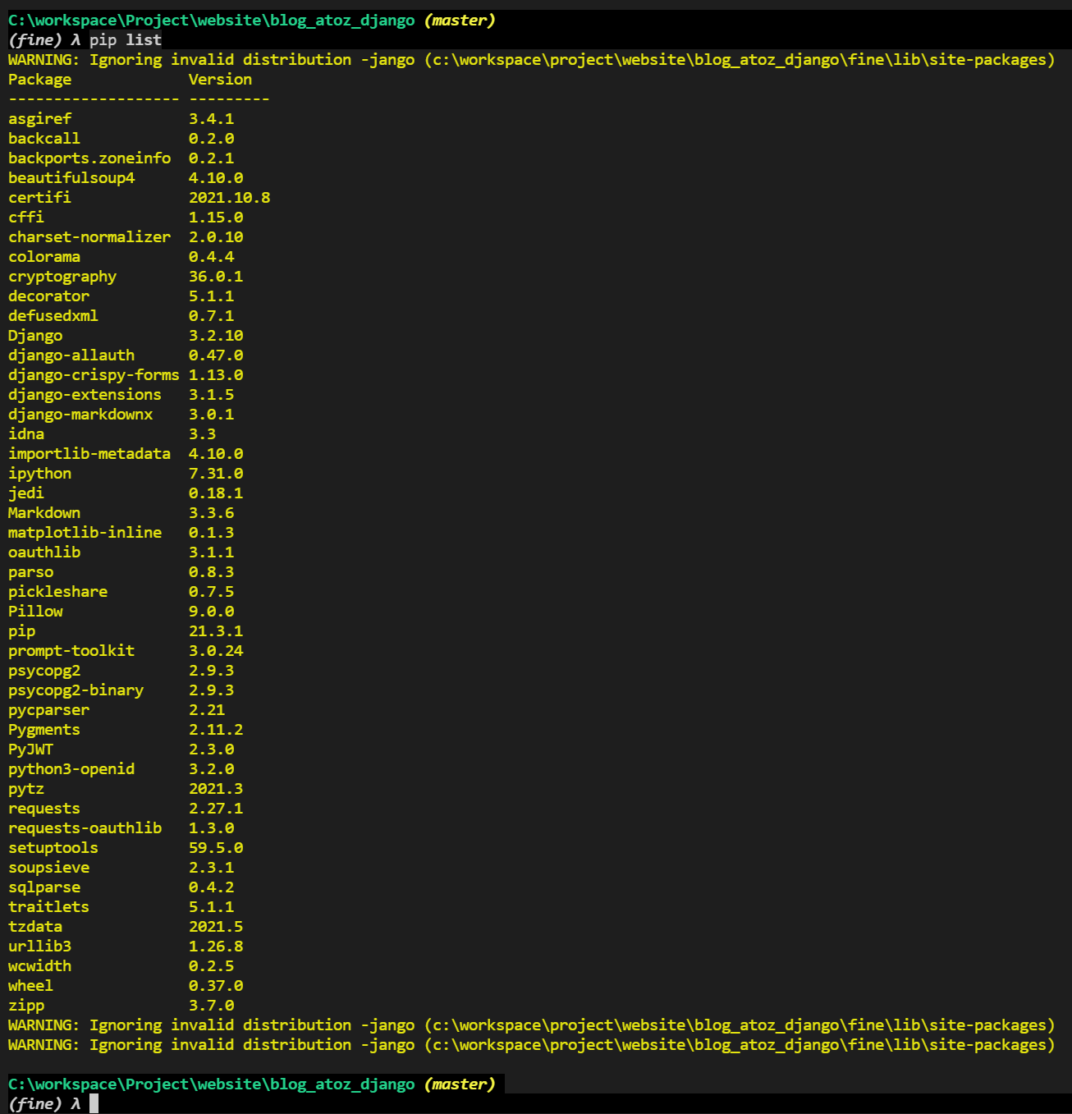The image size is (1072, 1114).
Task: Click the 'requests-oauthlib' package name
Action: [85, 828]
